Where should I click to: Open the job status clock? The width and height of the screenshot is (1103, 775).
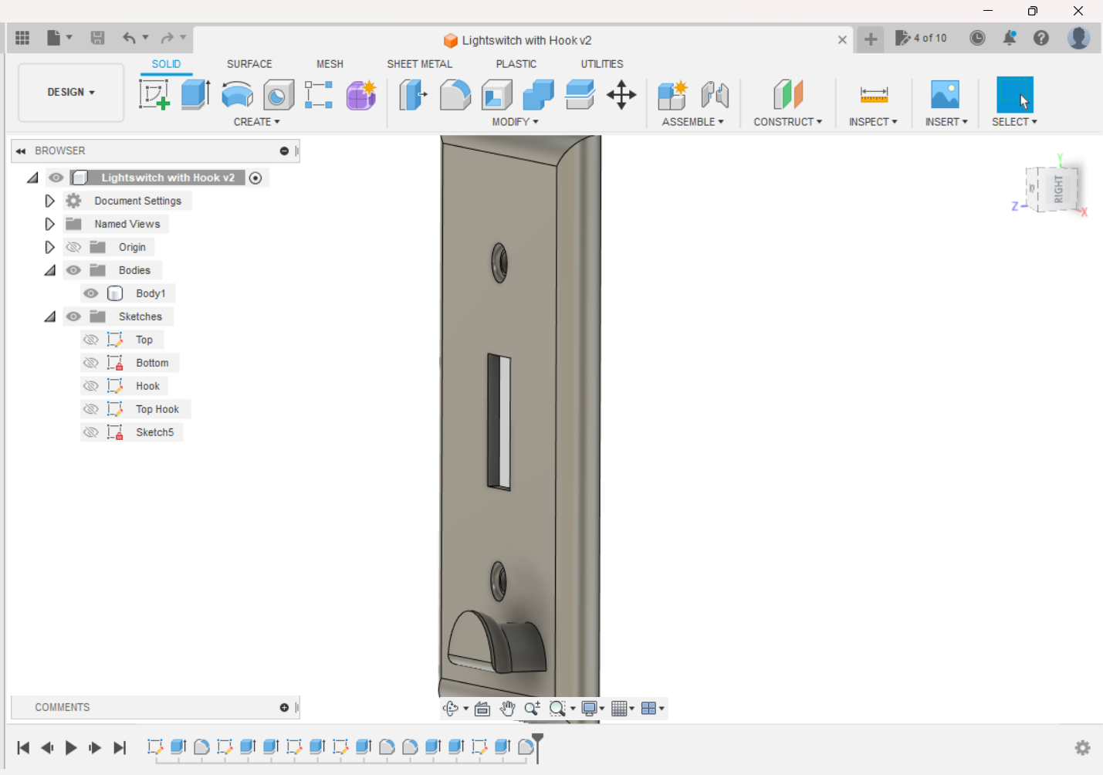[x=977, y=38]
